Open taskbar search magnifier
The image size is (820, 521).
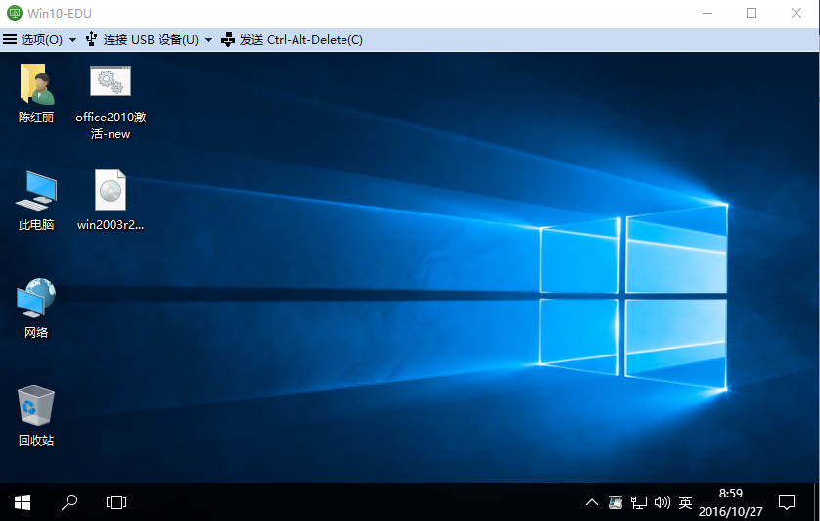(69, 502)
